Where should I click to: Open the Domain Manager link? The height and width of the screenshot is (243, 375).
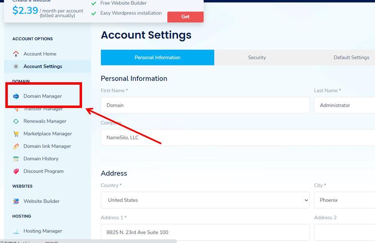[43, 96]
